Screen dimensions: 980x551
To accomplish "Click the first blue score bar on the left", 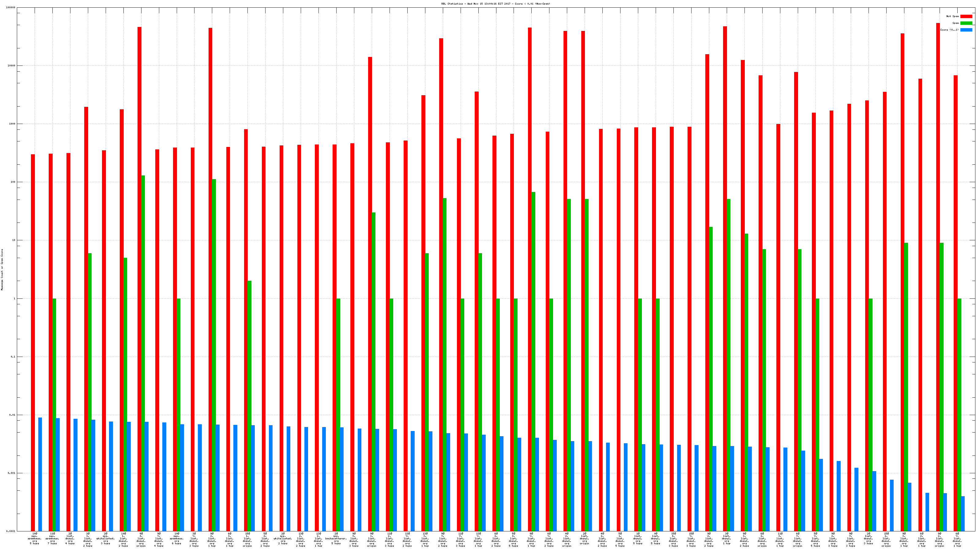I will (40, 474).
